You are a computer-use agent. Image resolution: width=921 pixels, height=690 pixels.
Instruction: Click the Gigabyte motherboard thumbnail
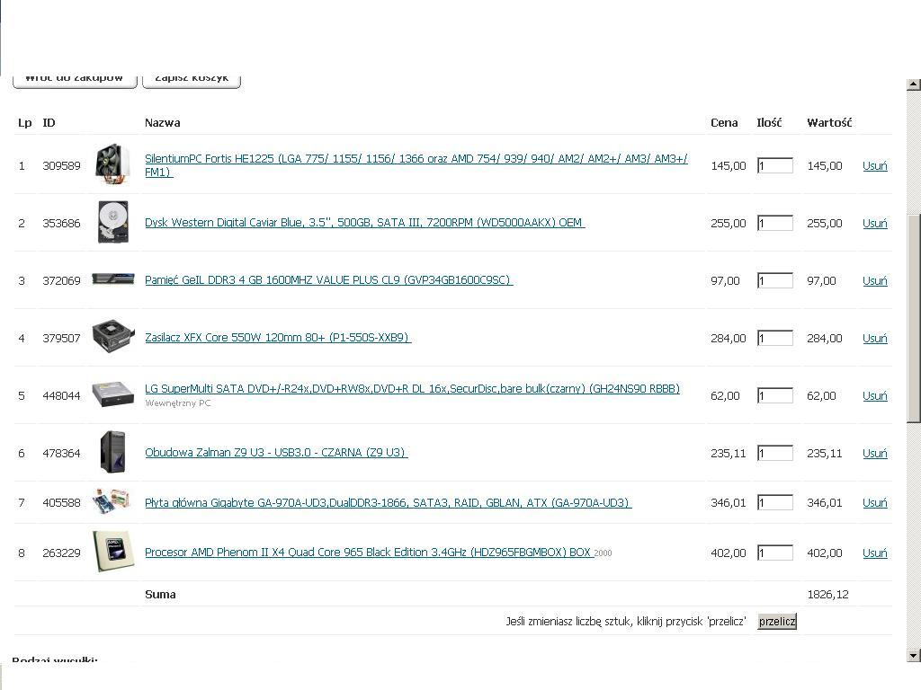112,501
